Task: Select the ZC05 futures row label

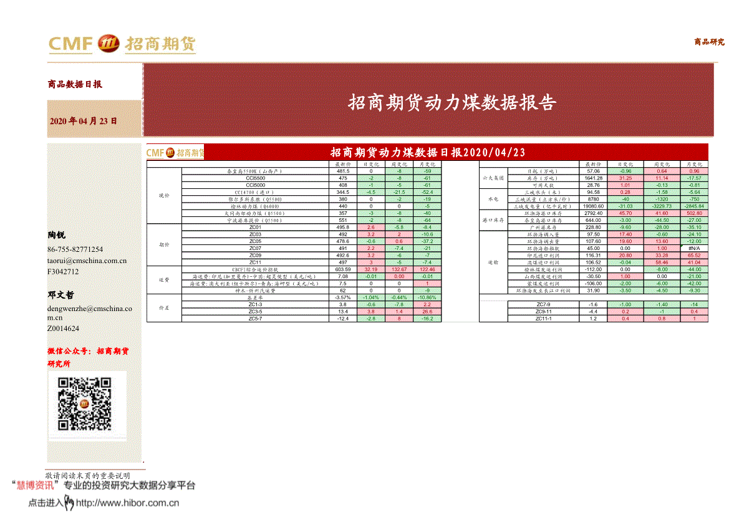Action: (255, 241)
